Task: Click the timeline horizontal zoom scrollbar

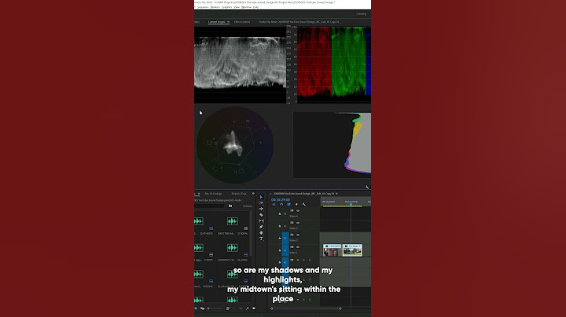Action: pos(306,308)
